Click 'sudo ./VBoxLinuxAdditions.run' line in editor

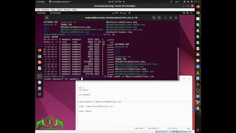[96, 106]
